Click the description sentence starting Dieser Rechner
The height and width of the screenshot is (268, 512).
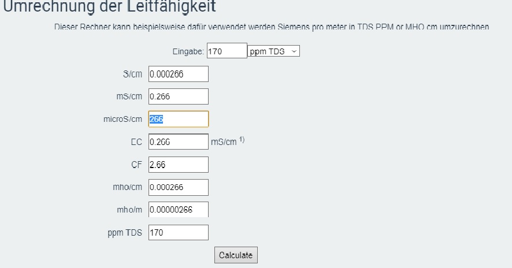(x=272, y=27)
